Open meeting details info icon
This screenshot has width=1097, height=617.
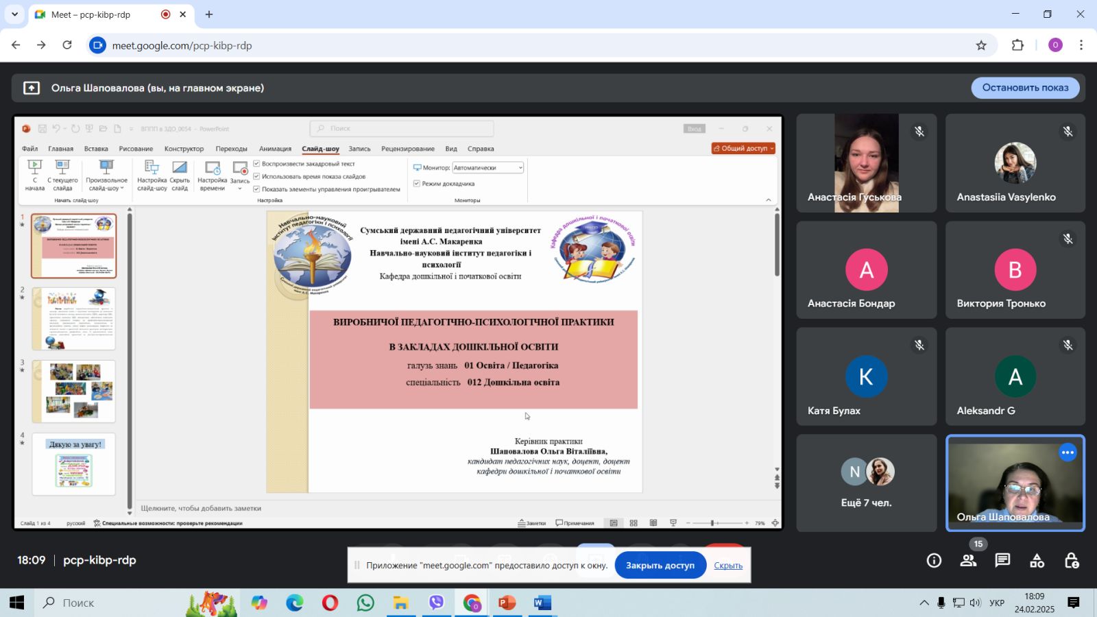pos(934,561)
